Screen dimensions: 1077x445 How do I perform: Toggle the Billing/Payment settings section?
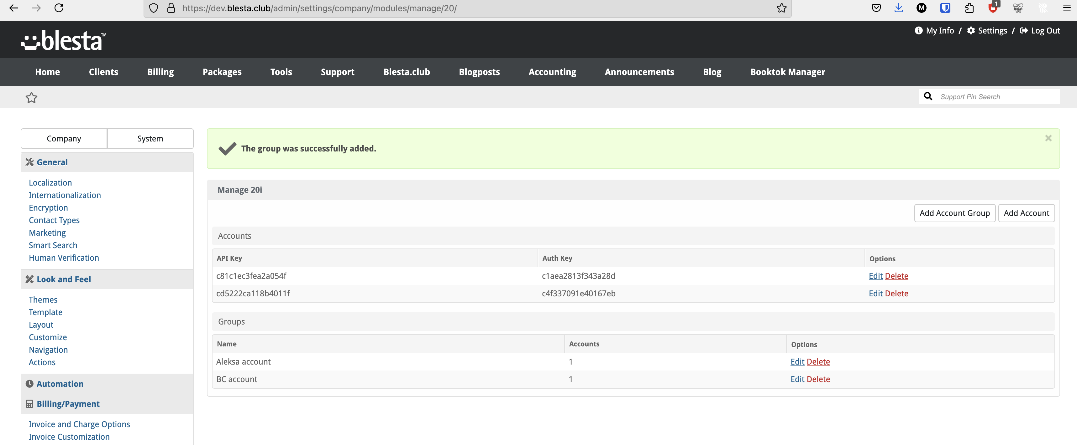(107, 404)
